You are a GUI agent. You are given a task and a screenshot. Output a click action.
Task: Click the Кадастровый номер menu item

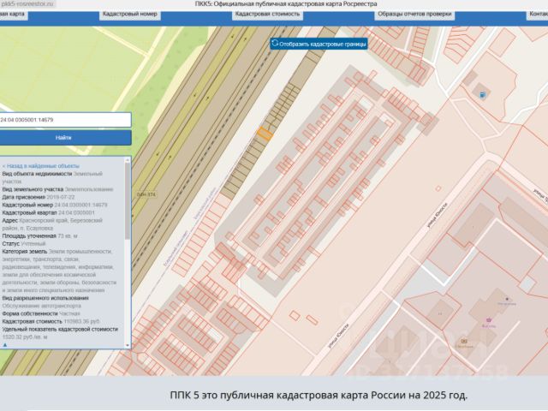coord(129,14)
